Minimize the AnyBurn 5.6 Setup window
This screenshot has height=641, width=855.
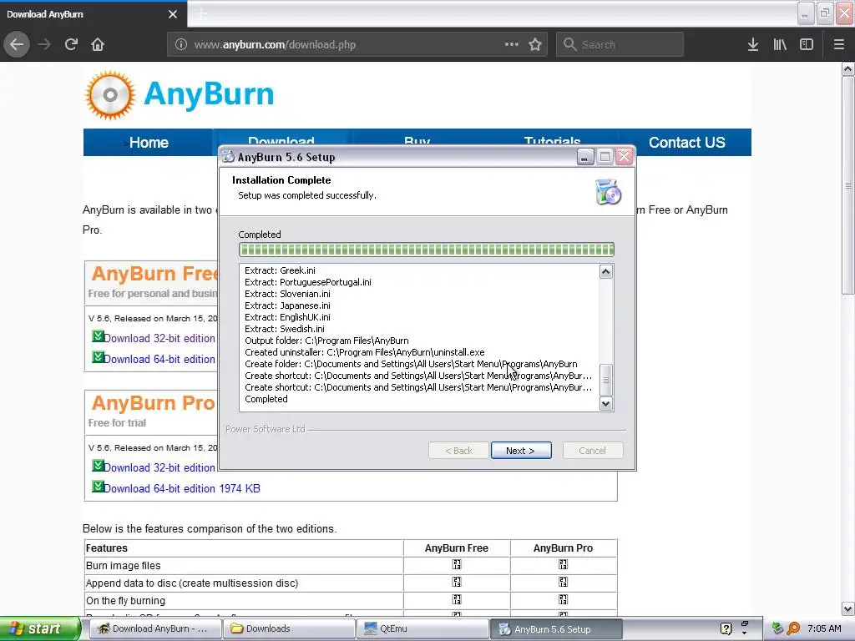pos(584,157)
